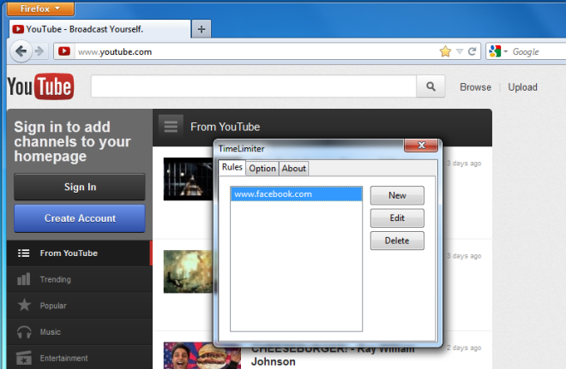Click the Trending bar chart icon
Screen dimensions: 566x369
[x=24, y=279]
